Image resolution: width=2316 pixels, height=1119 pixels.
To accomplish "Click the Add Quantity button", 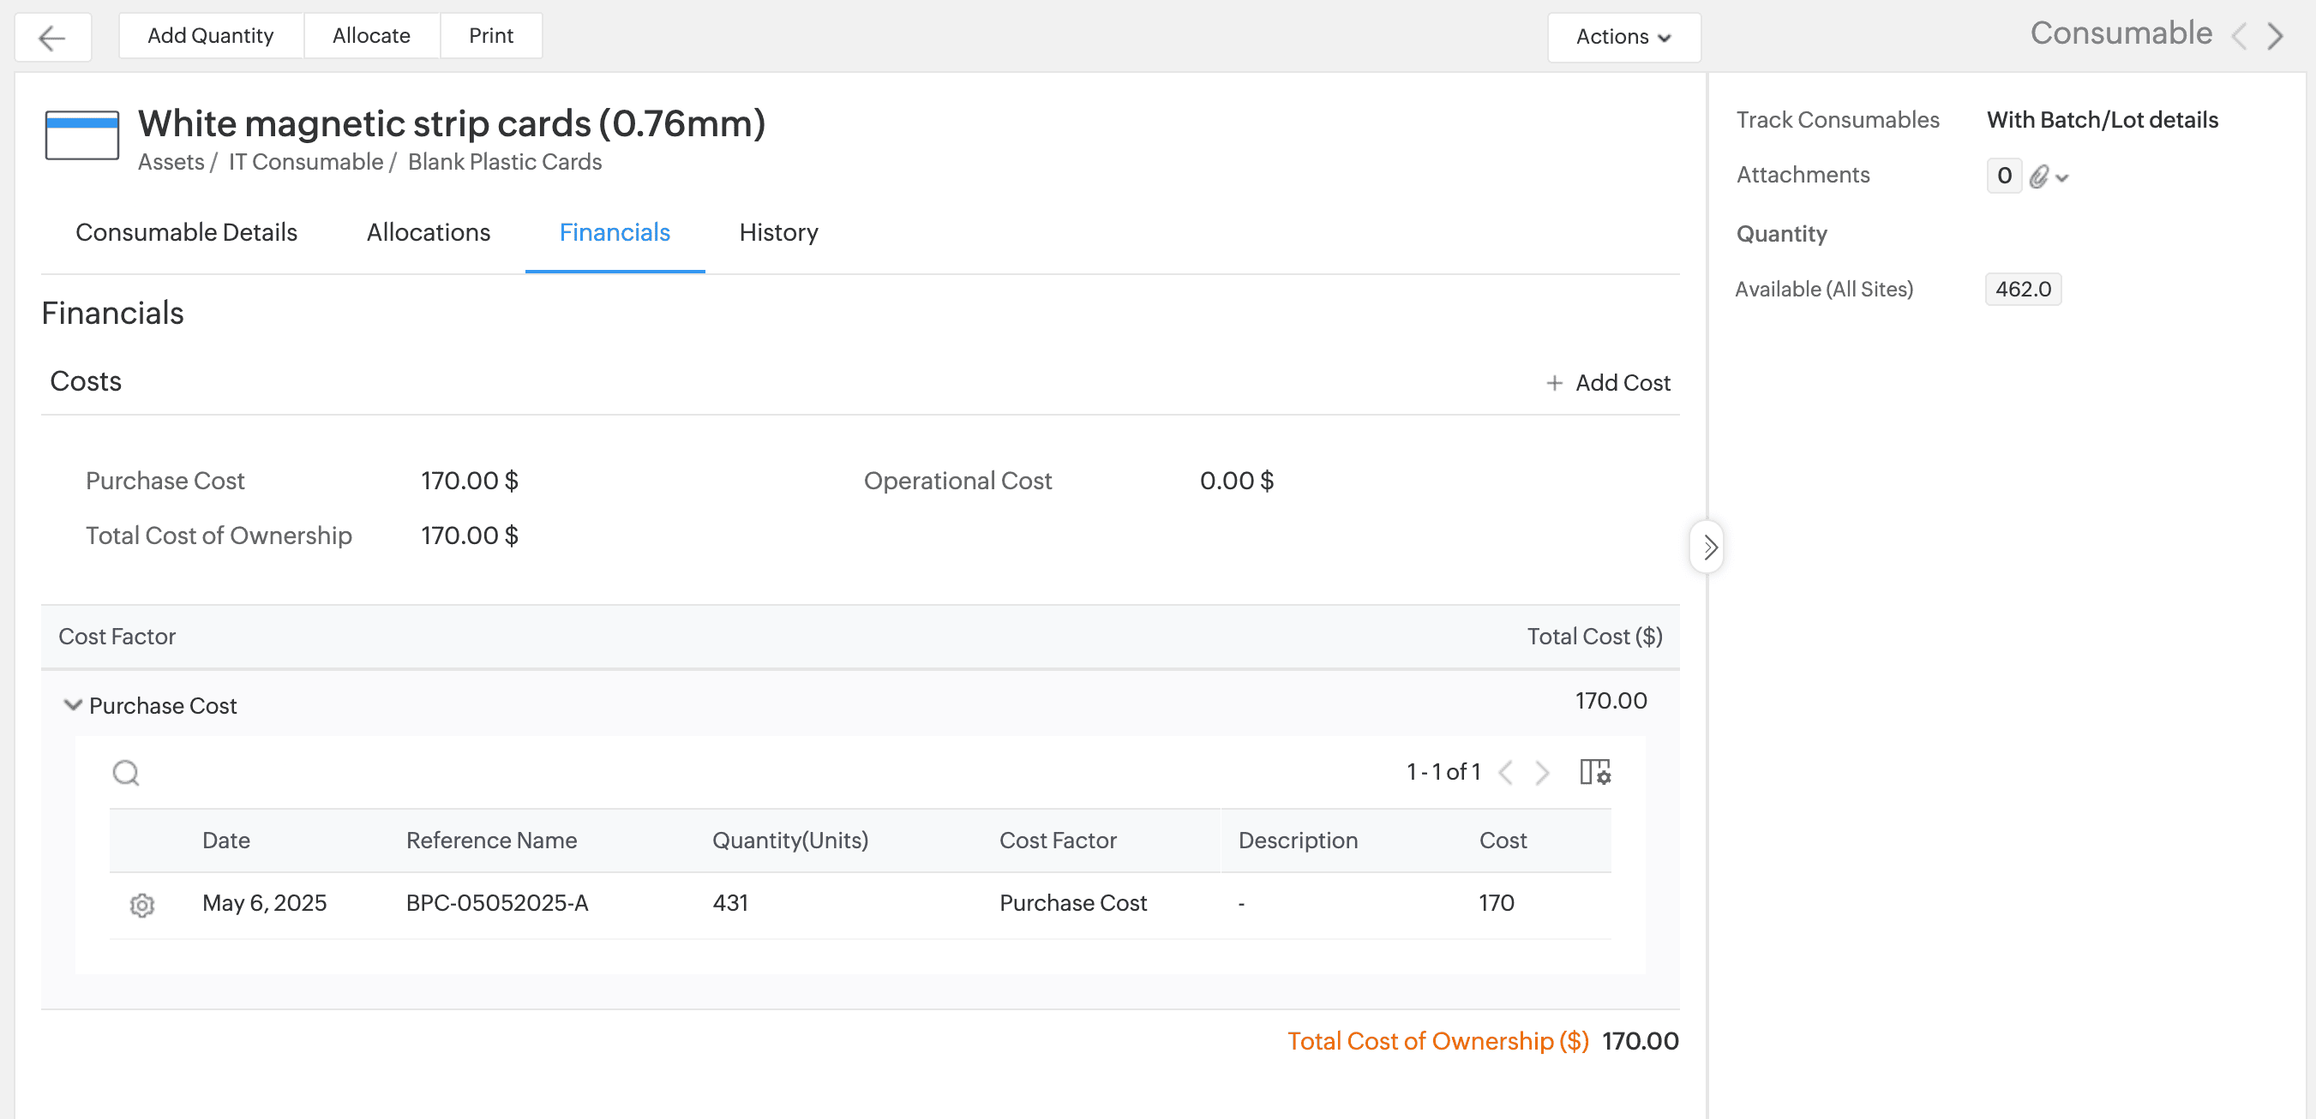I will [210, 36].
